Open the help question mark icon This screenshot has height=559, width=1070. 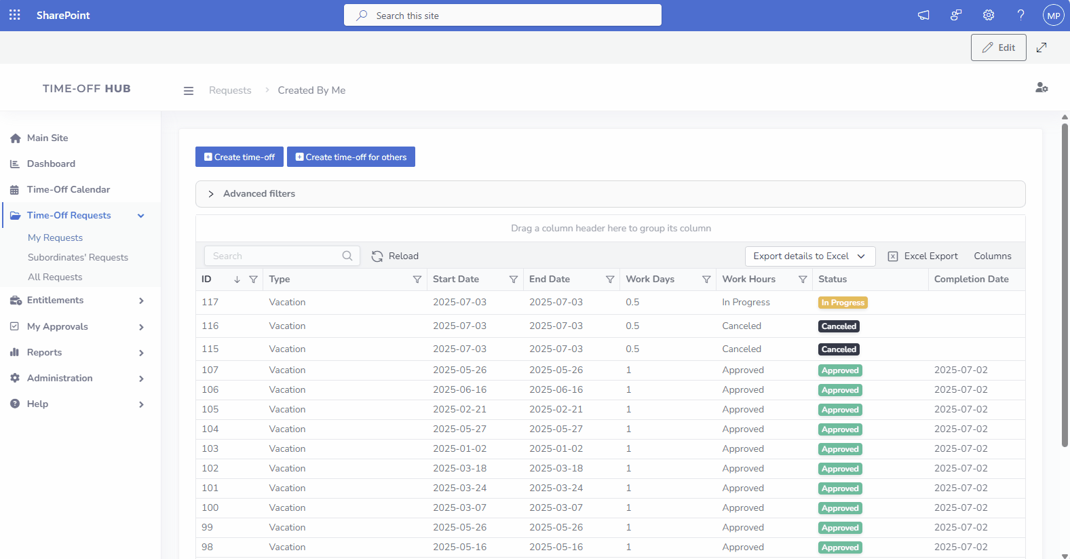point(1020,15)
